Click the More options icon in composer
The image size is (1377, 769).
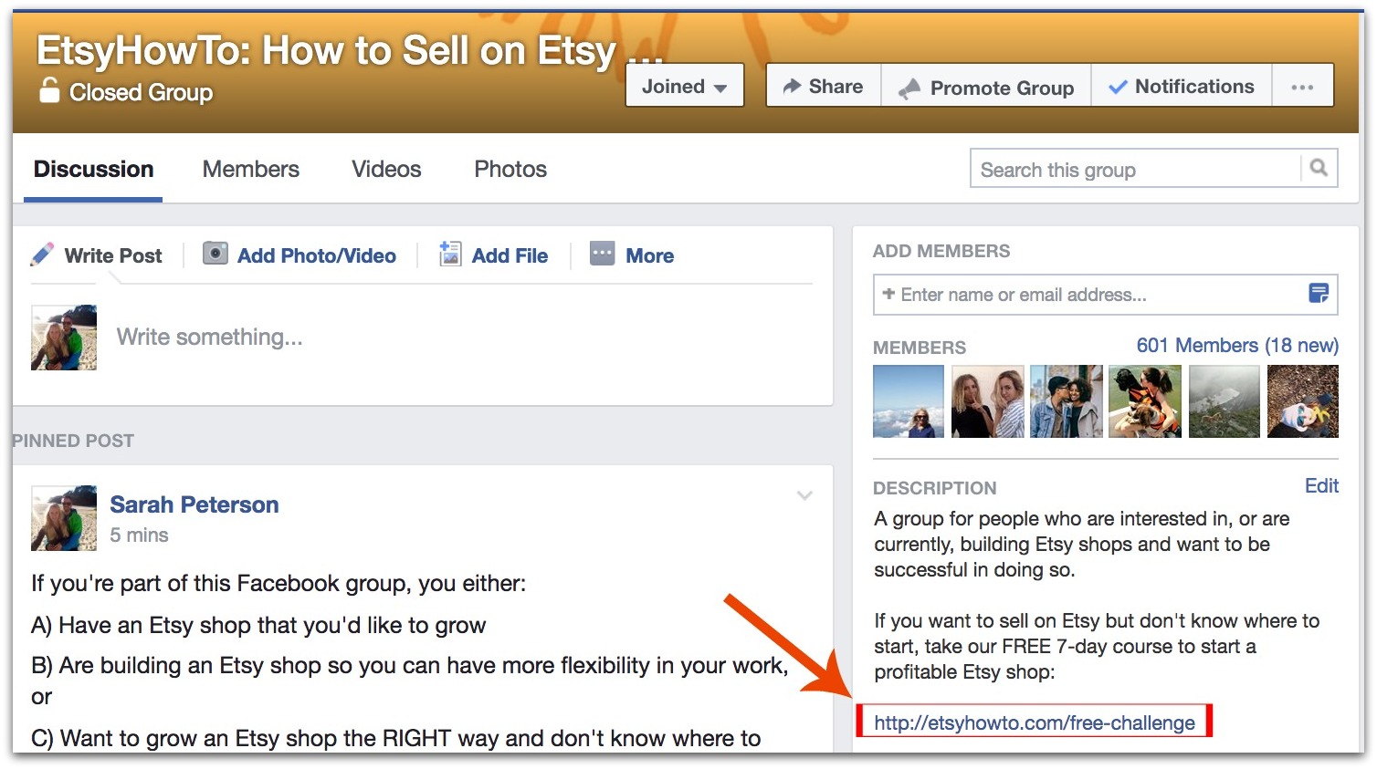pyautogui.click(x=603, y=254)
